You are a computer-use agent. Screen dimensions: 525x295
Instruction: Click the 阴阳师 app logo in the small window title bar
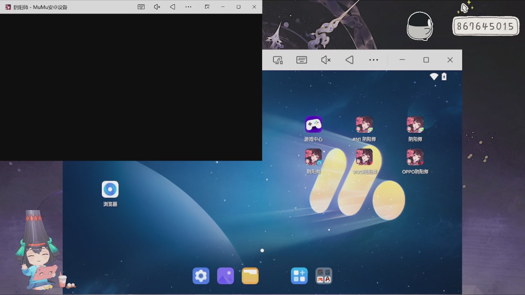pyautogui.click(x=8, y=7)
